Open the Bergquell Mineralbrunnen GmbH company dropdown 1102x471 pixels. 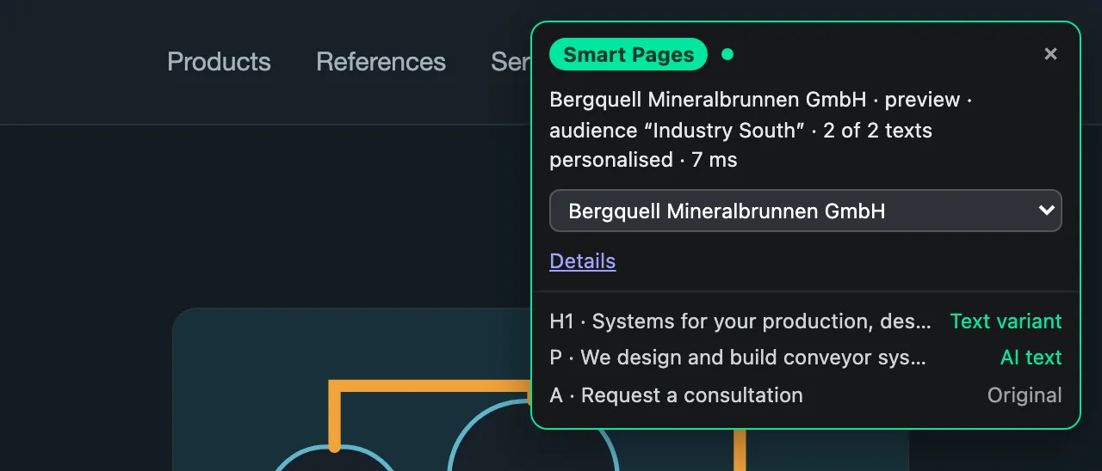[x=806, y=211]
